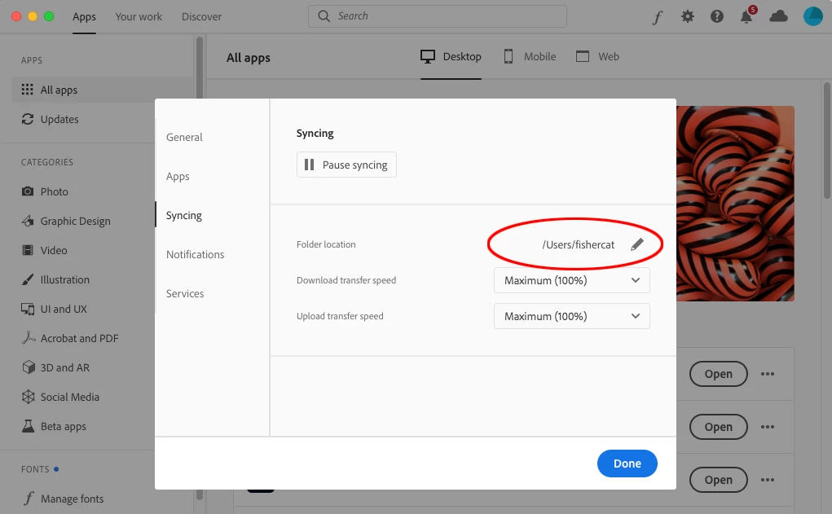Select the Services preferences tab
832x514 pixels.
tap(185, 293)
